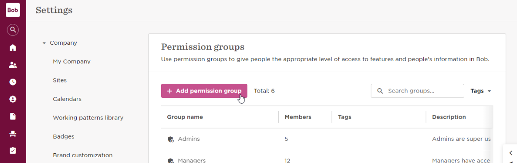Open the document icon in the sidebar
Viewport: 517px width, 163px height.
click(13, 116)
